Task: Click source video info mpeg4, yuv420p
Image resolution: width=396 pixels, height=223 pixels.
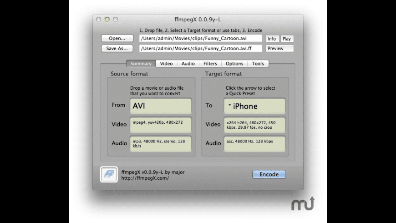Action: [161, 125]
